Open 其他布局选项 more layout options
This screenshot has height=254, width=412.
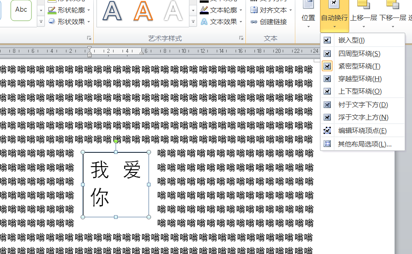pos(364,144)
